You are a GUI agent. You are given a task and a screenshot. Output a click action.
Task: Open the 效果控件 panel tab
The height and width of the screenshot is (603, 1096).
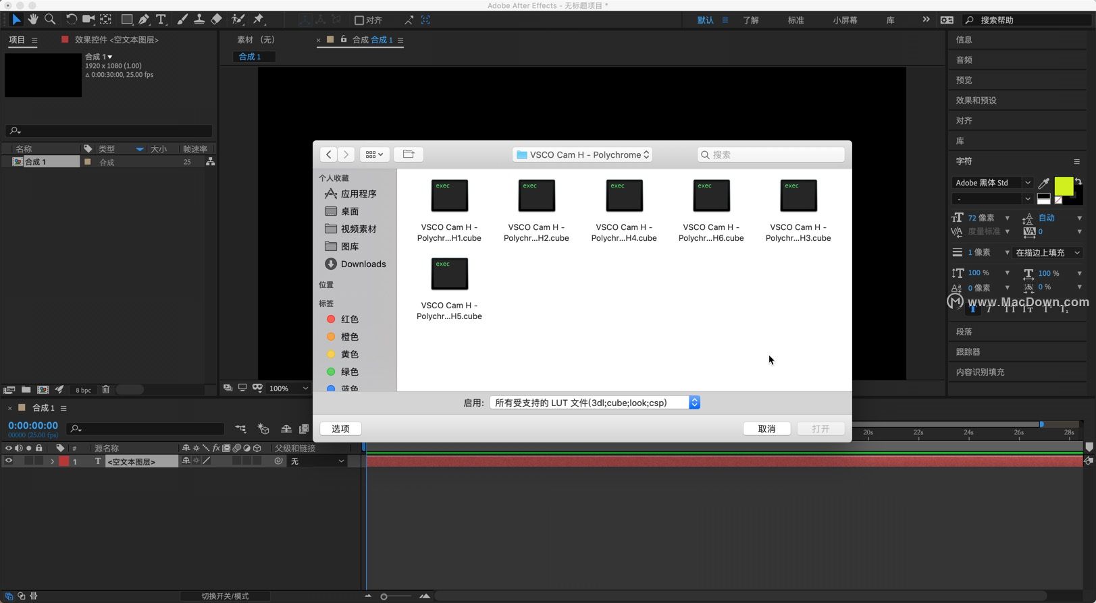(x=116, y=40)
